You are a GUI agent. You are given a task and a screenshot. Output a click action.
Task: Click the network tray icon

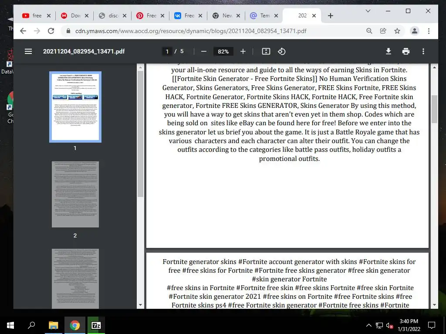[x=379, y=325]
